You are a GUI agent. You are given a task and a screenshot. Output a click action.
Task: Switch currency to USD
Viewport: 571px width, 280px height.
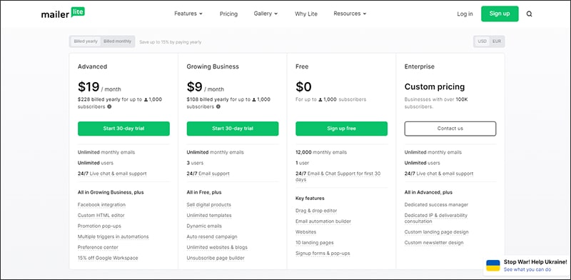coord(482,41)
